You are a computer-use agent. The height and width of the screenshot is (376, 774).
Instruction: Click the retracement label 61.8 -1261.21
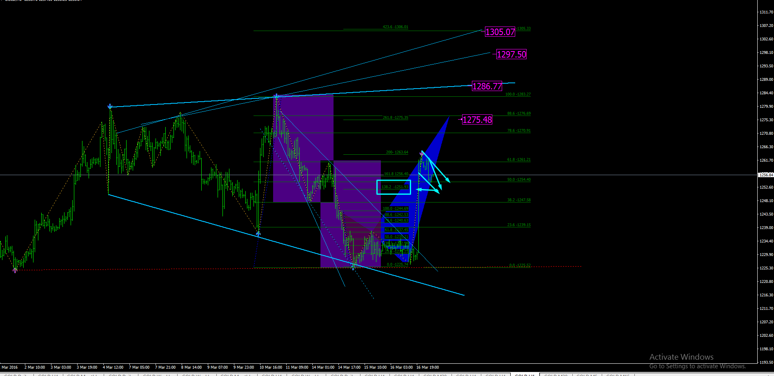tap(519, 160)
